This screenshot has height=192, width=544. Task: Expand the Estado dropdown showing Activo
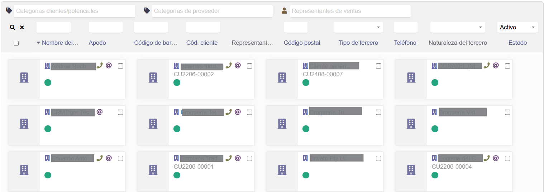click(x=517, y=27)
